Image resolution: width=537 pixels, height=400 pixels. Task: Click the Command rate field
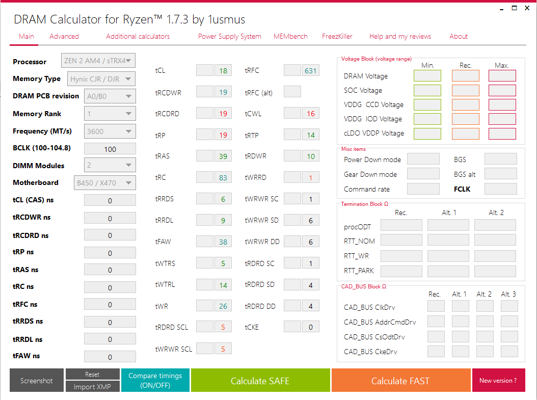[423, 189]
